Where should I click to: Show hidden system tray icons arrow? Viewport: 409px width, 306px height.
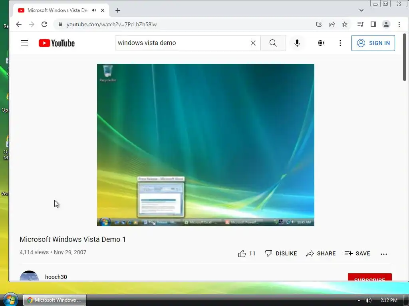[x=359, y=300]
